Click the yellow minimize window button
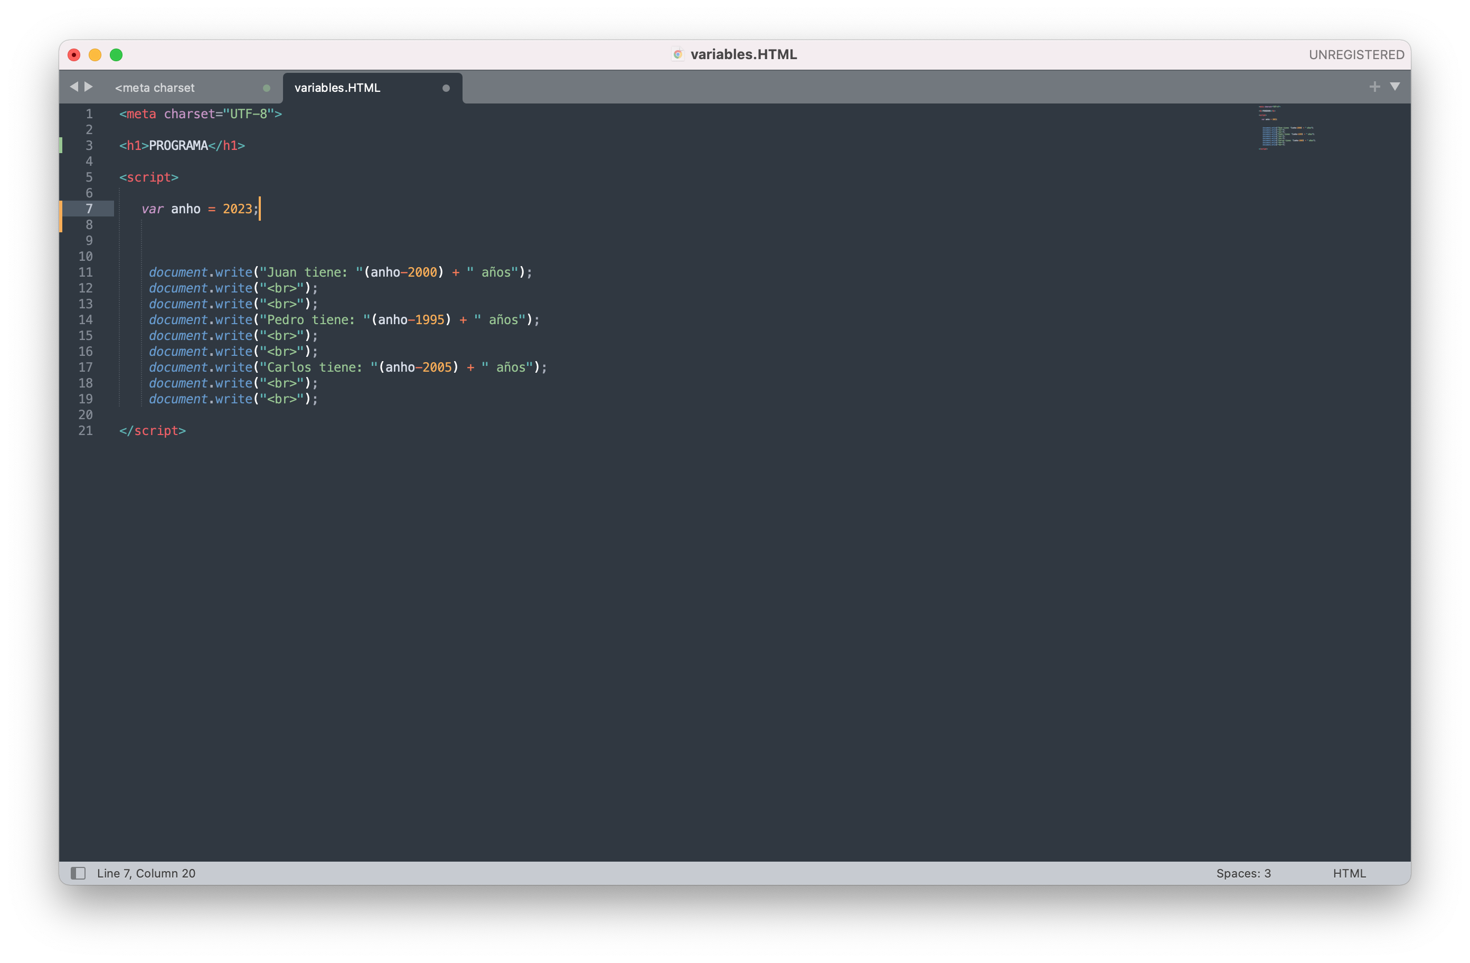This screenshot has height=963, width=1470. coord(95,55)
